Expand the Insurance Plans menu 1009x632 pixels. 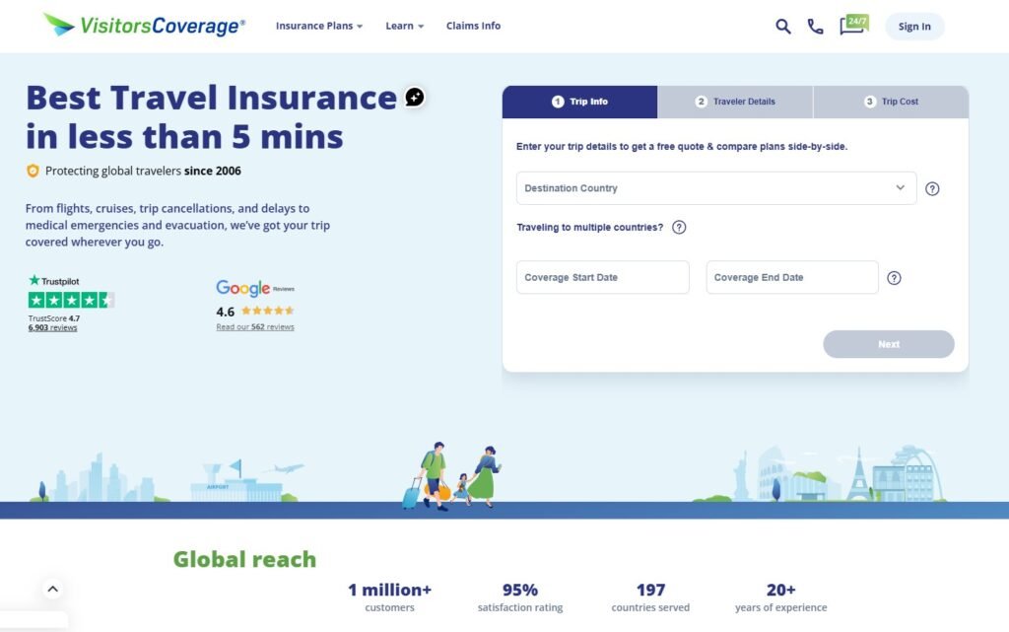point(319,26)
